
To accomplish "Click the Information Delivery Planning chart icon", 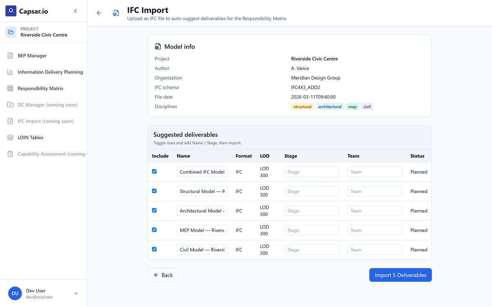I will coord(10,72).
